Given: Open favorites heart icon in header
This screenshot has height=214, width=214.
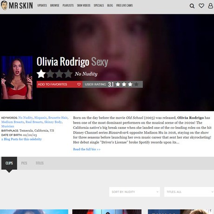Looking at the screenshot, I should coord(201,6).
